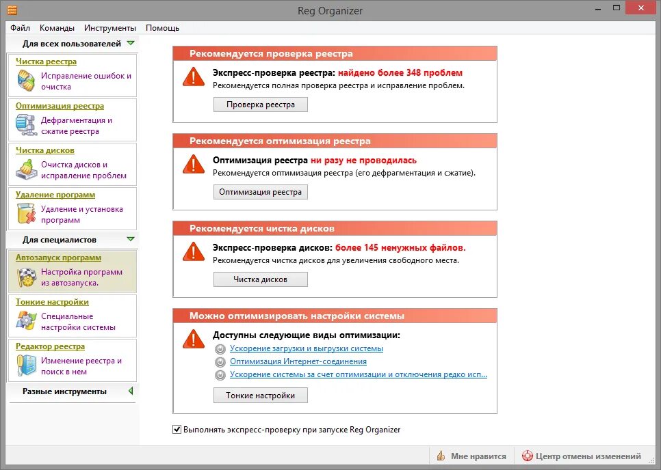
Task: Click text Исправление ошибок и очистка
Action: point(86,81)
